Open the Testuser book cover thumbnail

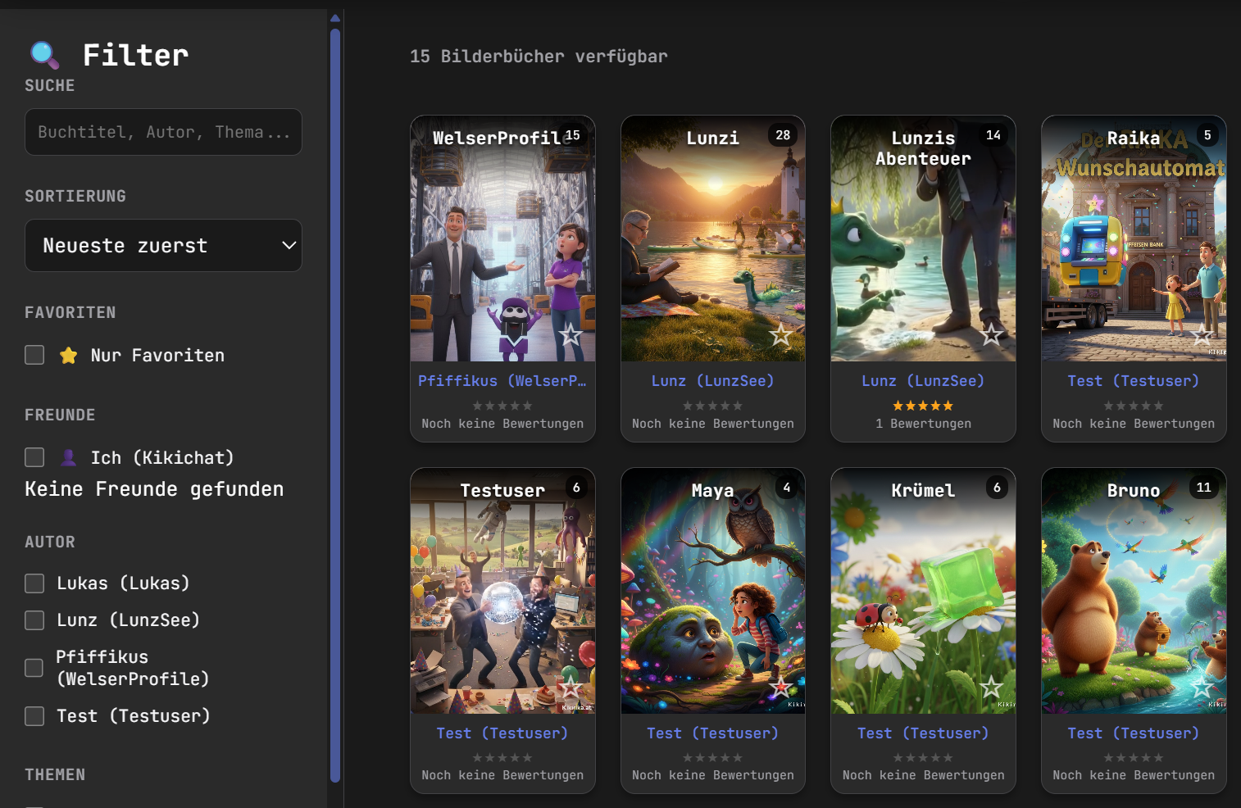point(502,598)
